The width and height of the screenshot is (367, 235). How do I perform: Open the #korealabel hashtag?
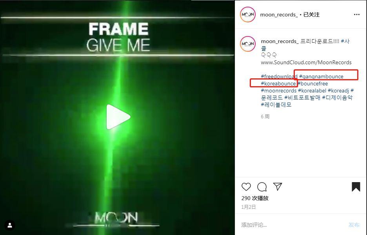[x=312, y=90]
